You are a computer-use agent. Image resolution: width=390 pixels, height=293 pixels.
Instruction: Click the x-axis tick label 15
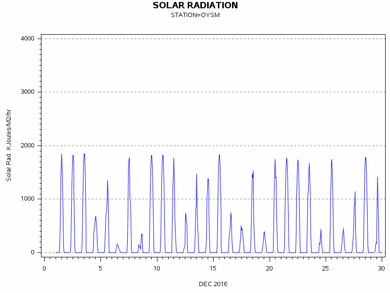(x=213, y=269)
